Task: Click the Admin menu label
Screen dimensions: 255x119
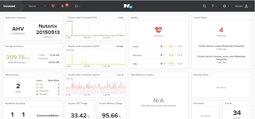Action: click(x=239, y=6)
